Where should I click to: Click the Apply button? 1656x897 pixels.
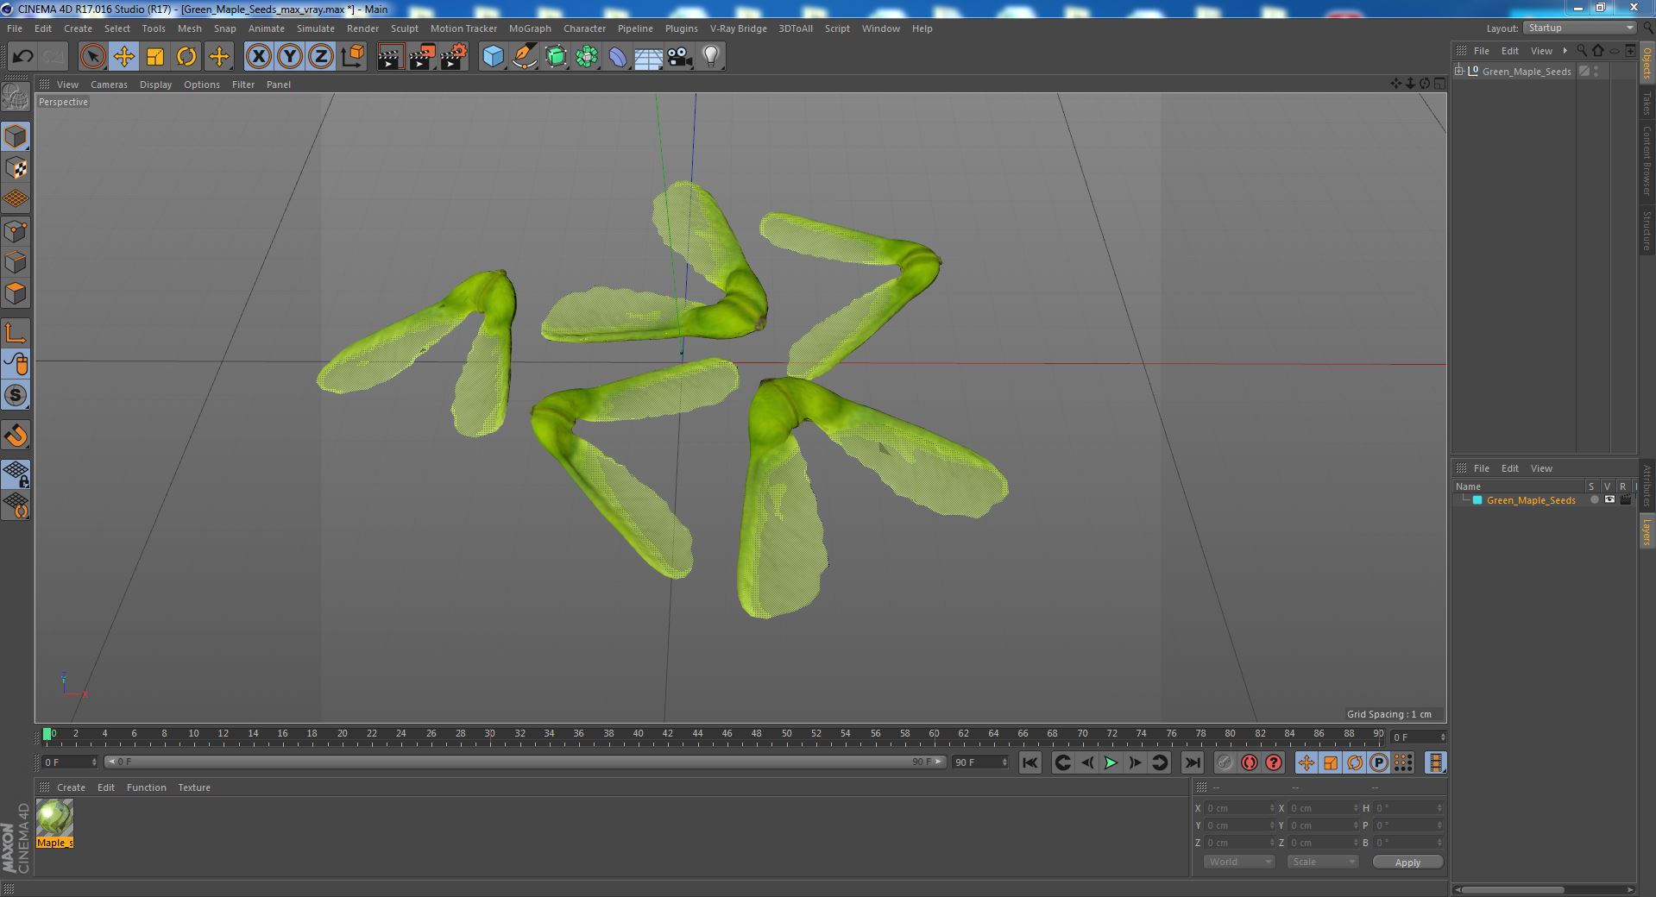point(1407,862)
